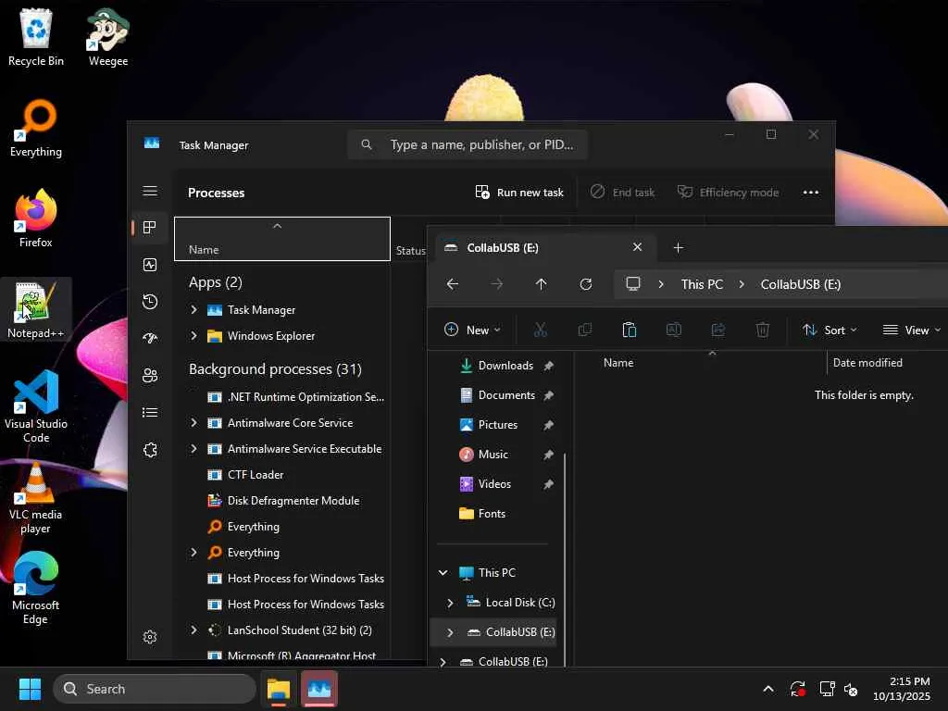The image size is (948, 711).
Task: Expand Local Disk (C:) tree node
Action: (x=450, y=603)
